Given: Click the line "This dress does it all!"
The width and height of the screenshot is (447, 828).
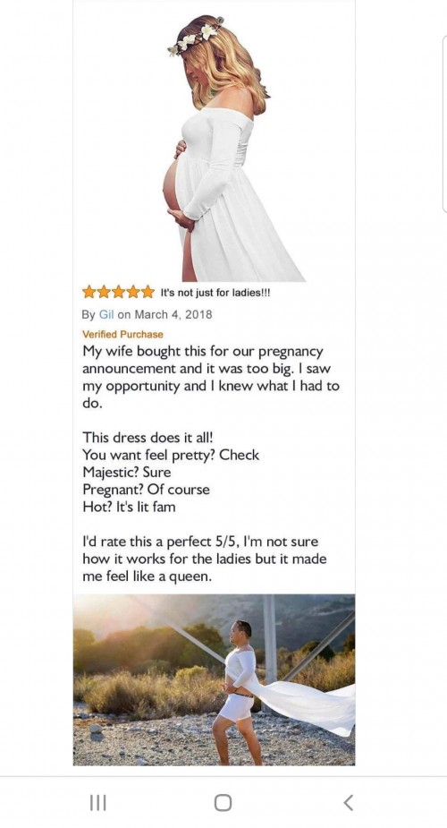Looking at the screenshot, I should (148, 437).
